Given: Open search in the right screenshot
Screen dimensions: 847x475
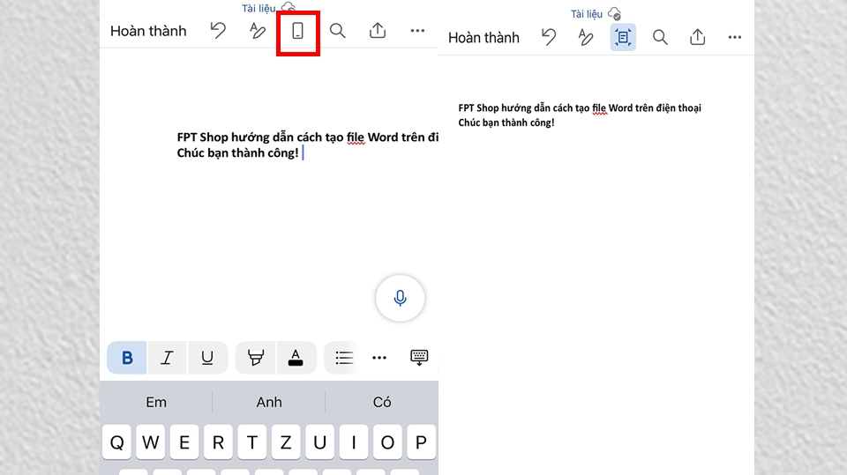Looking at the screenshot, I should (x=660, y=37).
